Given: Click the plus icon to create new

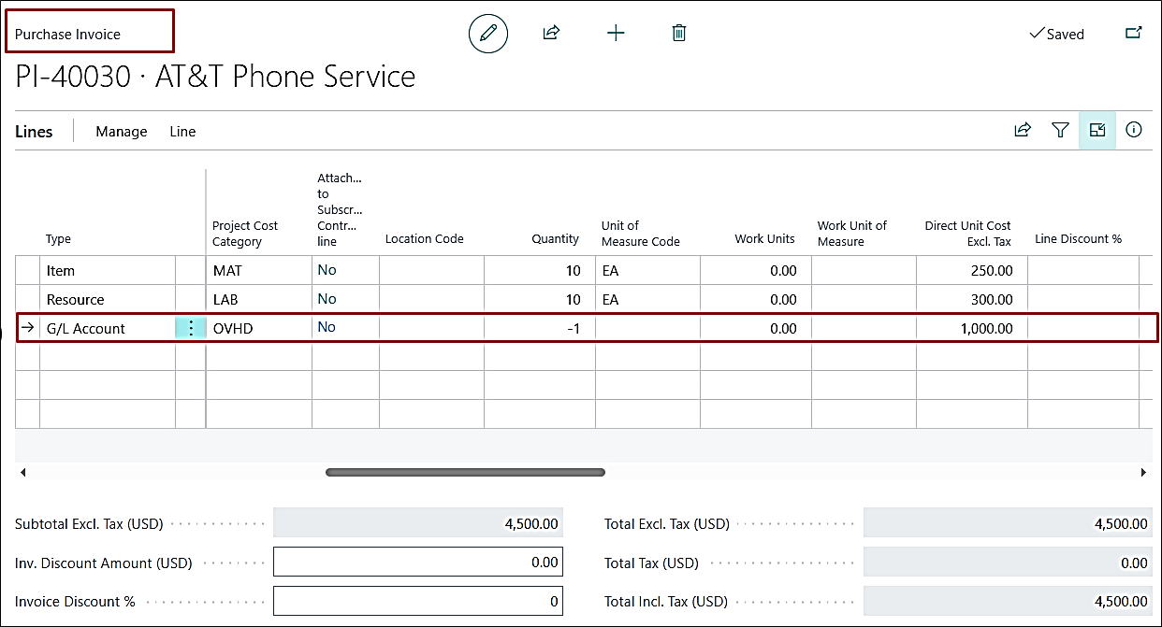Looking at the screenshot, I should 616,34.
